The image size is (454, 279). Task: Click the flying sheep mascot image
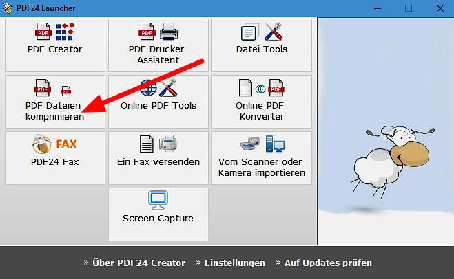pyautogui.click(x=393, y=161)
